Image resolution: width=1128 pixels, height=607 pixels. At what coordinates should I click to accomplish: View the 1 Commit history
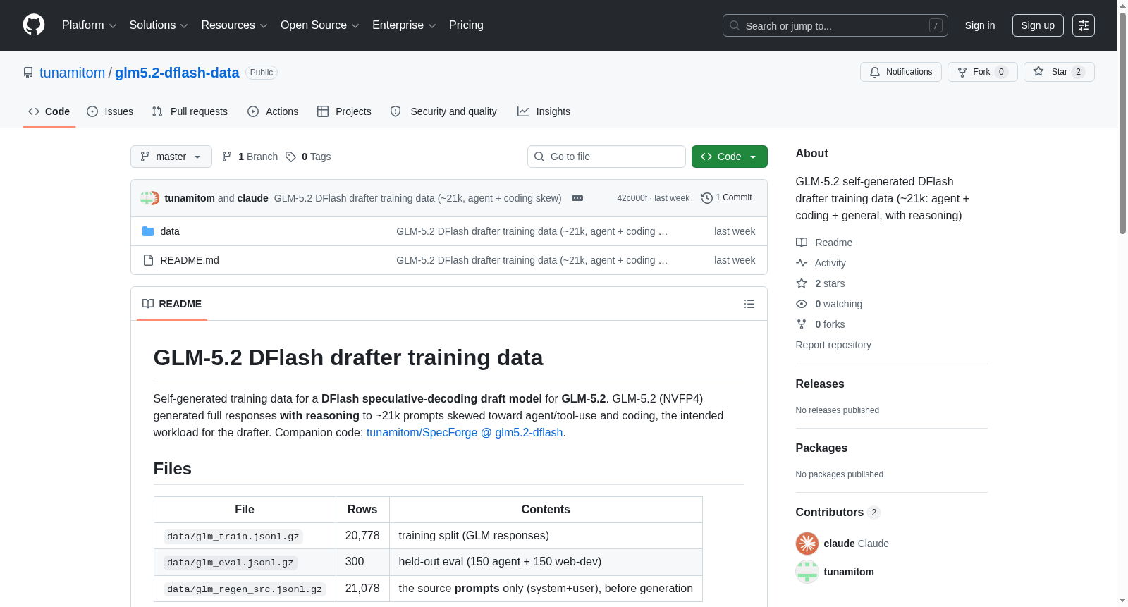pyautogui.click(x=727, y=197)
